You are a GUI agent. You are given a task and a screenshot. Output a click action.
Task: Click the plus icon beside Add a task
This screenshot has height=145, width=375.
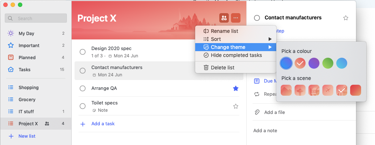click(83, 124)
